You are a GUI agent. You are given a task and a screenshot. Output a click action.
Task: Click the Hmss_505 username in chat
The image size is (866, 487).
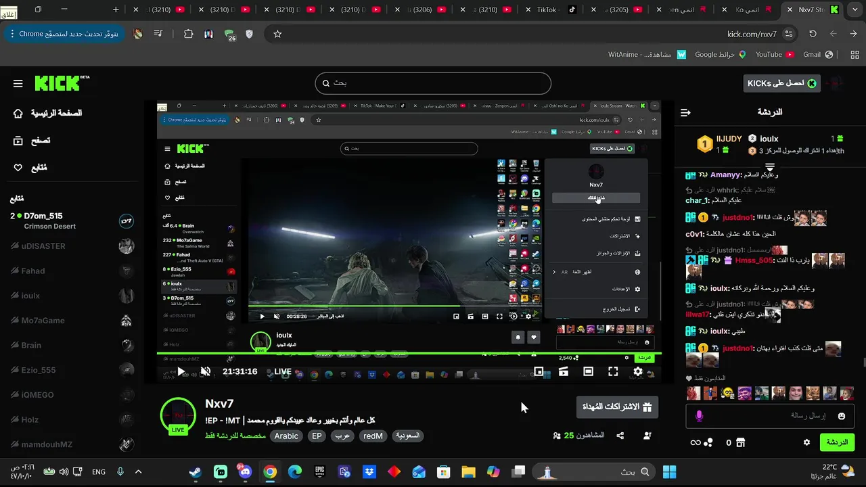[x=754, y=260]
